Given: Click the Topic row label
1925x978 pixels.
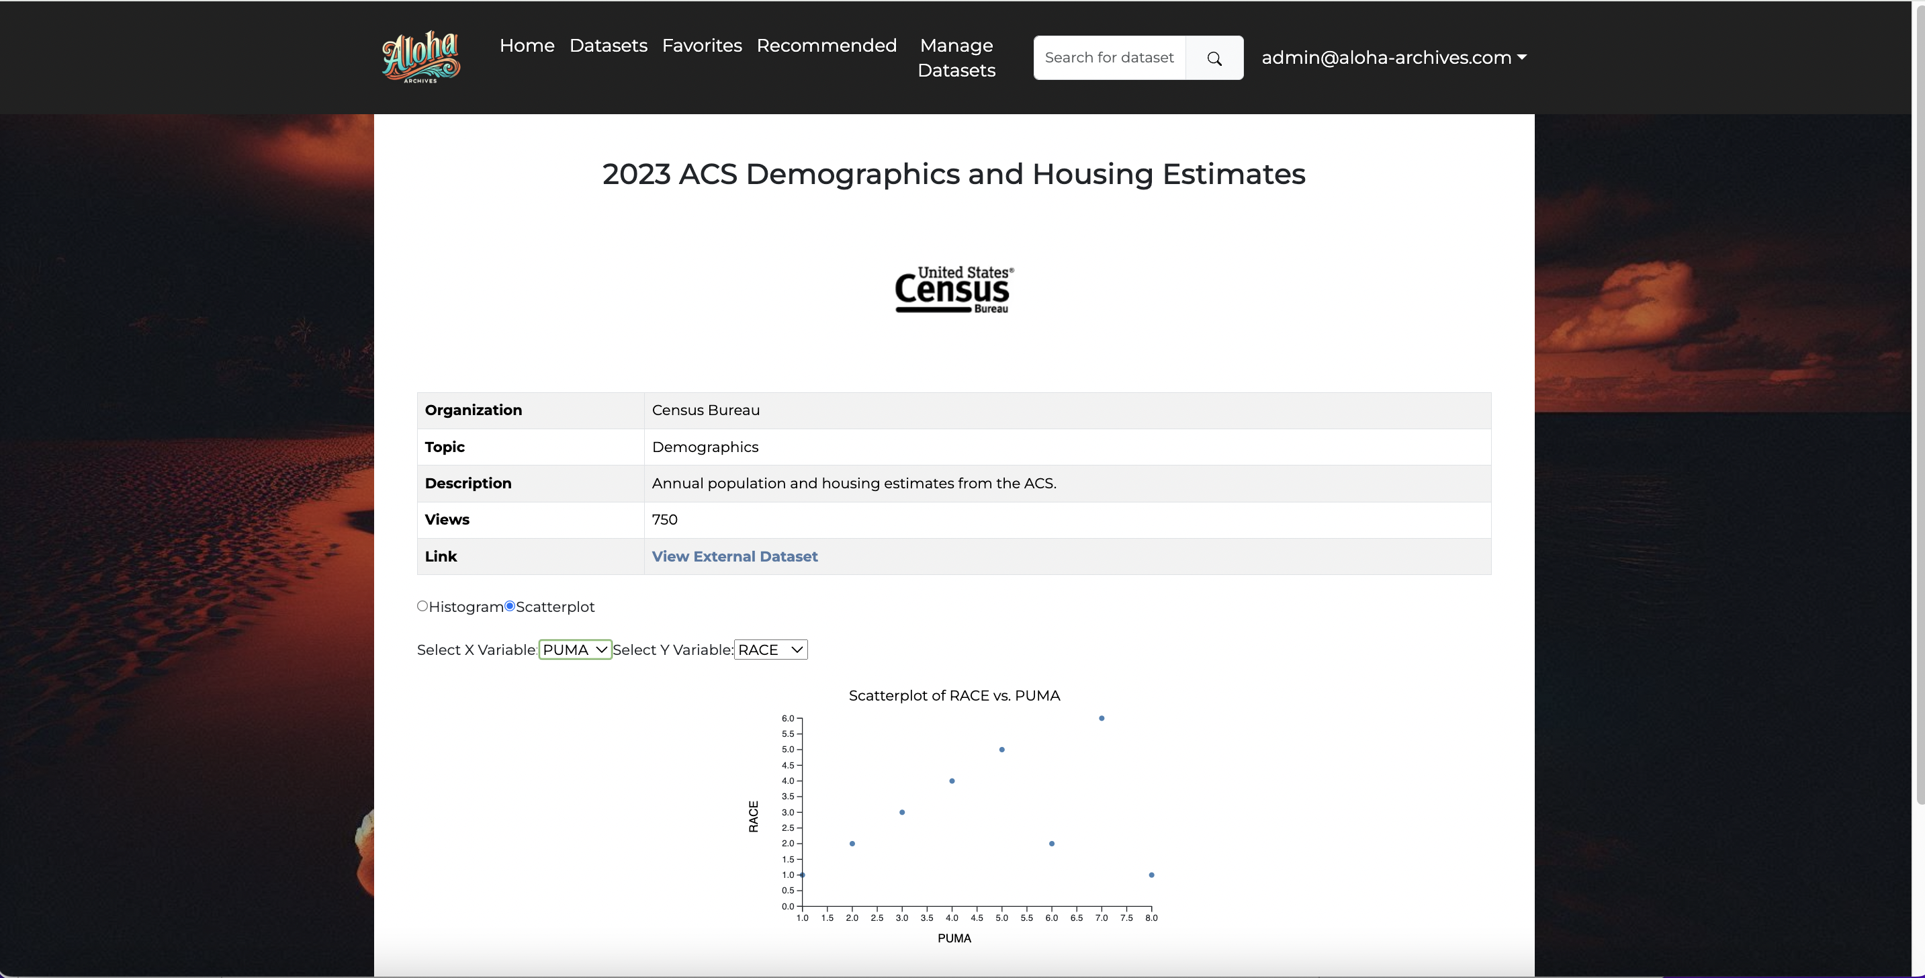Looking at the screenshot, I should 445,447.
